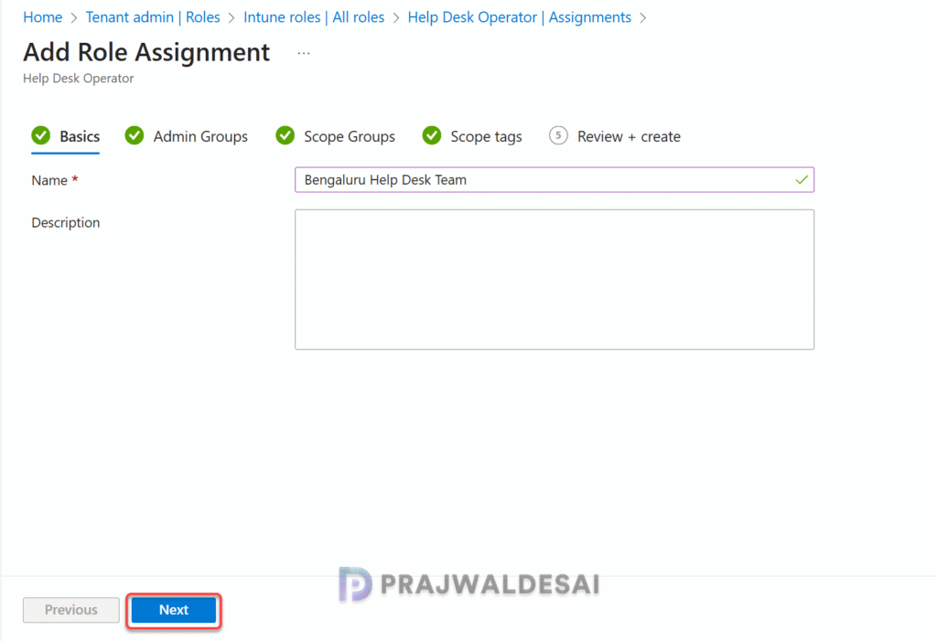The image size is (937, 641).
Task: Click inside the Description text area
Action: (x=554, y=280)
